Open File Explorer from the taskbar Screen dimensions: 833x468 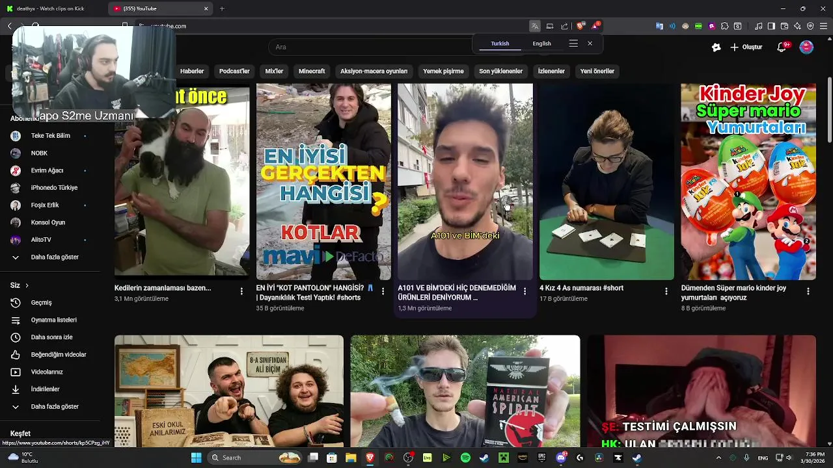351,458
